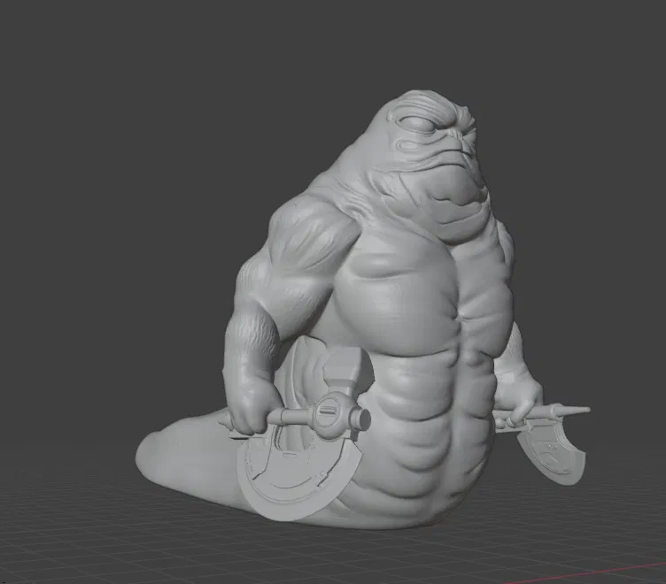Click the round hub of front axe handle
Viewport: 666px width, 584px height.
332,414
